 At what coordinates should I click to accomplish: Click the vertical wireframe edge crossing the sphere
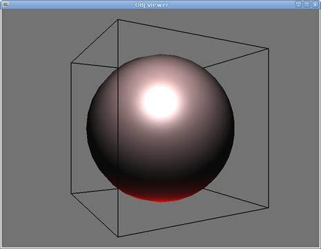[x=118, y=128]
